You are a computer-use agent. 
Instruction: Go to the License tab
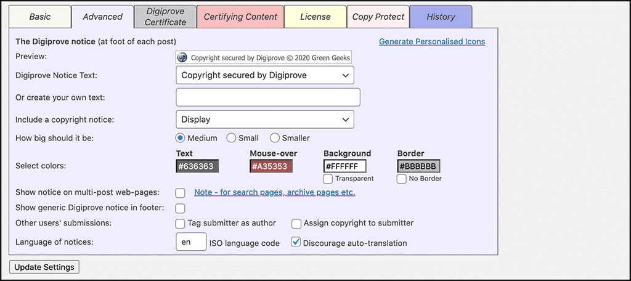[315, 17]
